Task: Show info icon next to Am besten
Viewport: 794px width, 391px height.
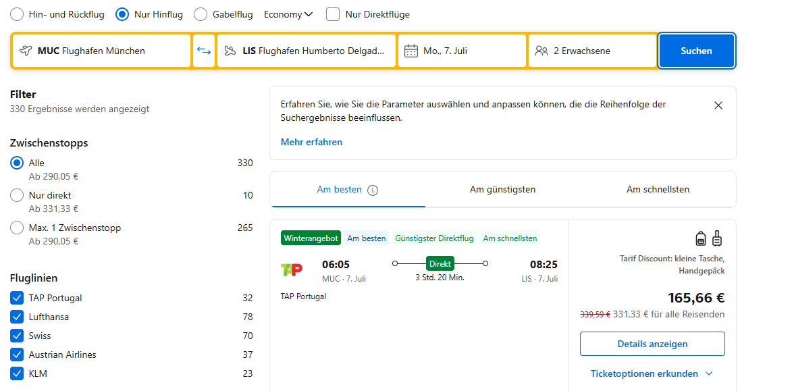Action: (373, 190)
